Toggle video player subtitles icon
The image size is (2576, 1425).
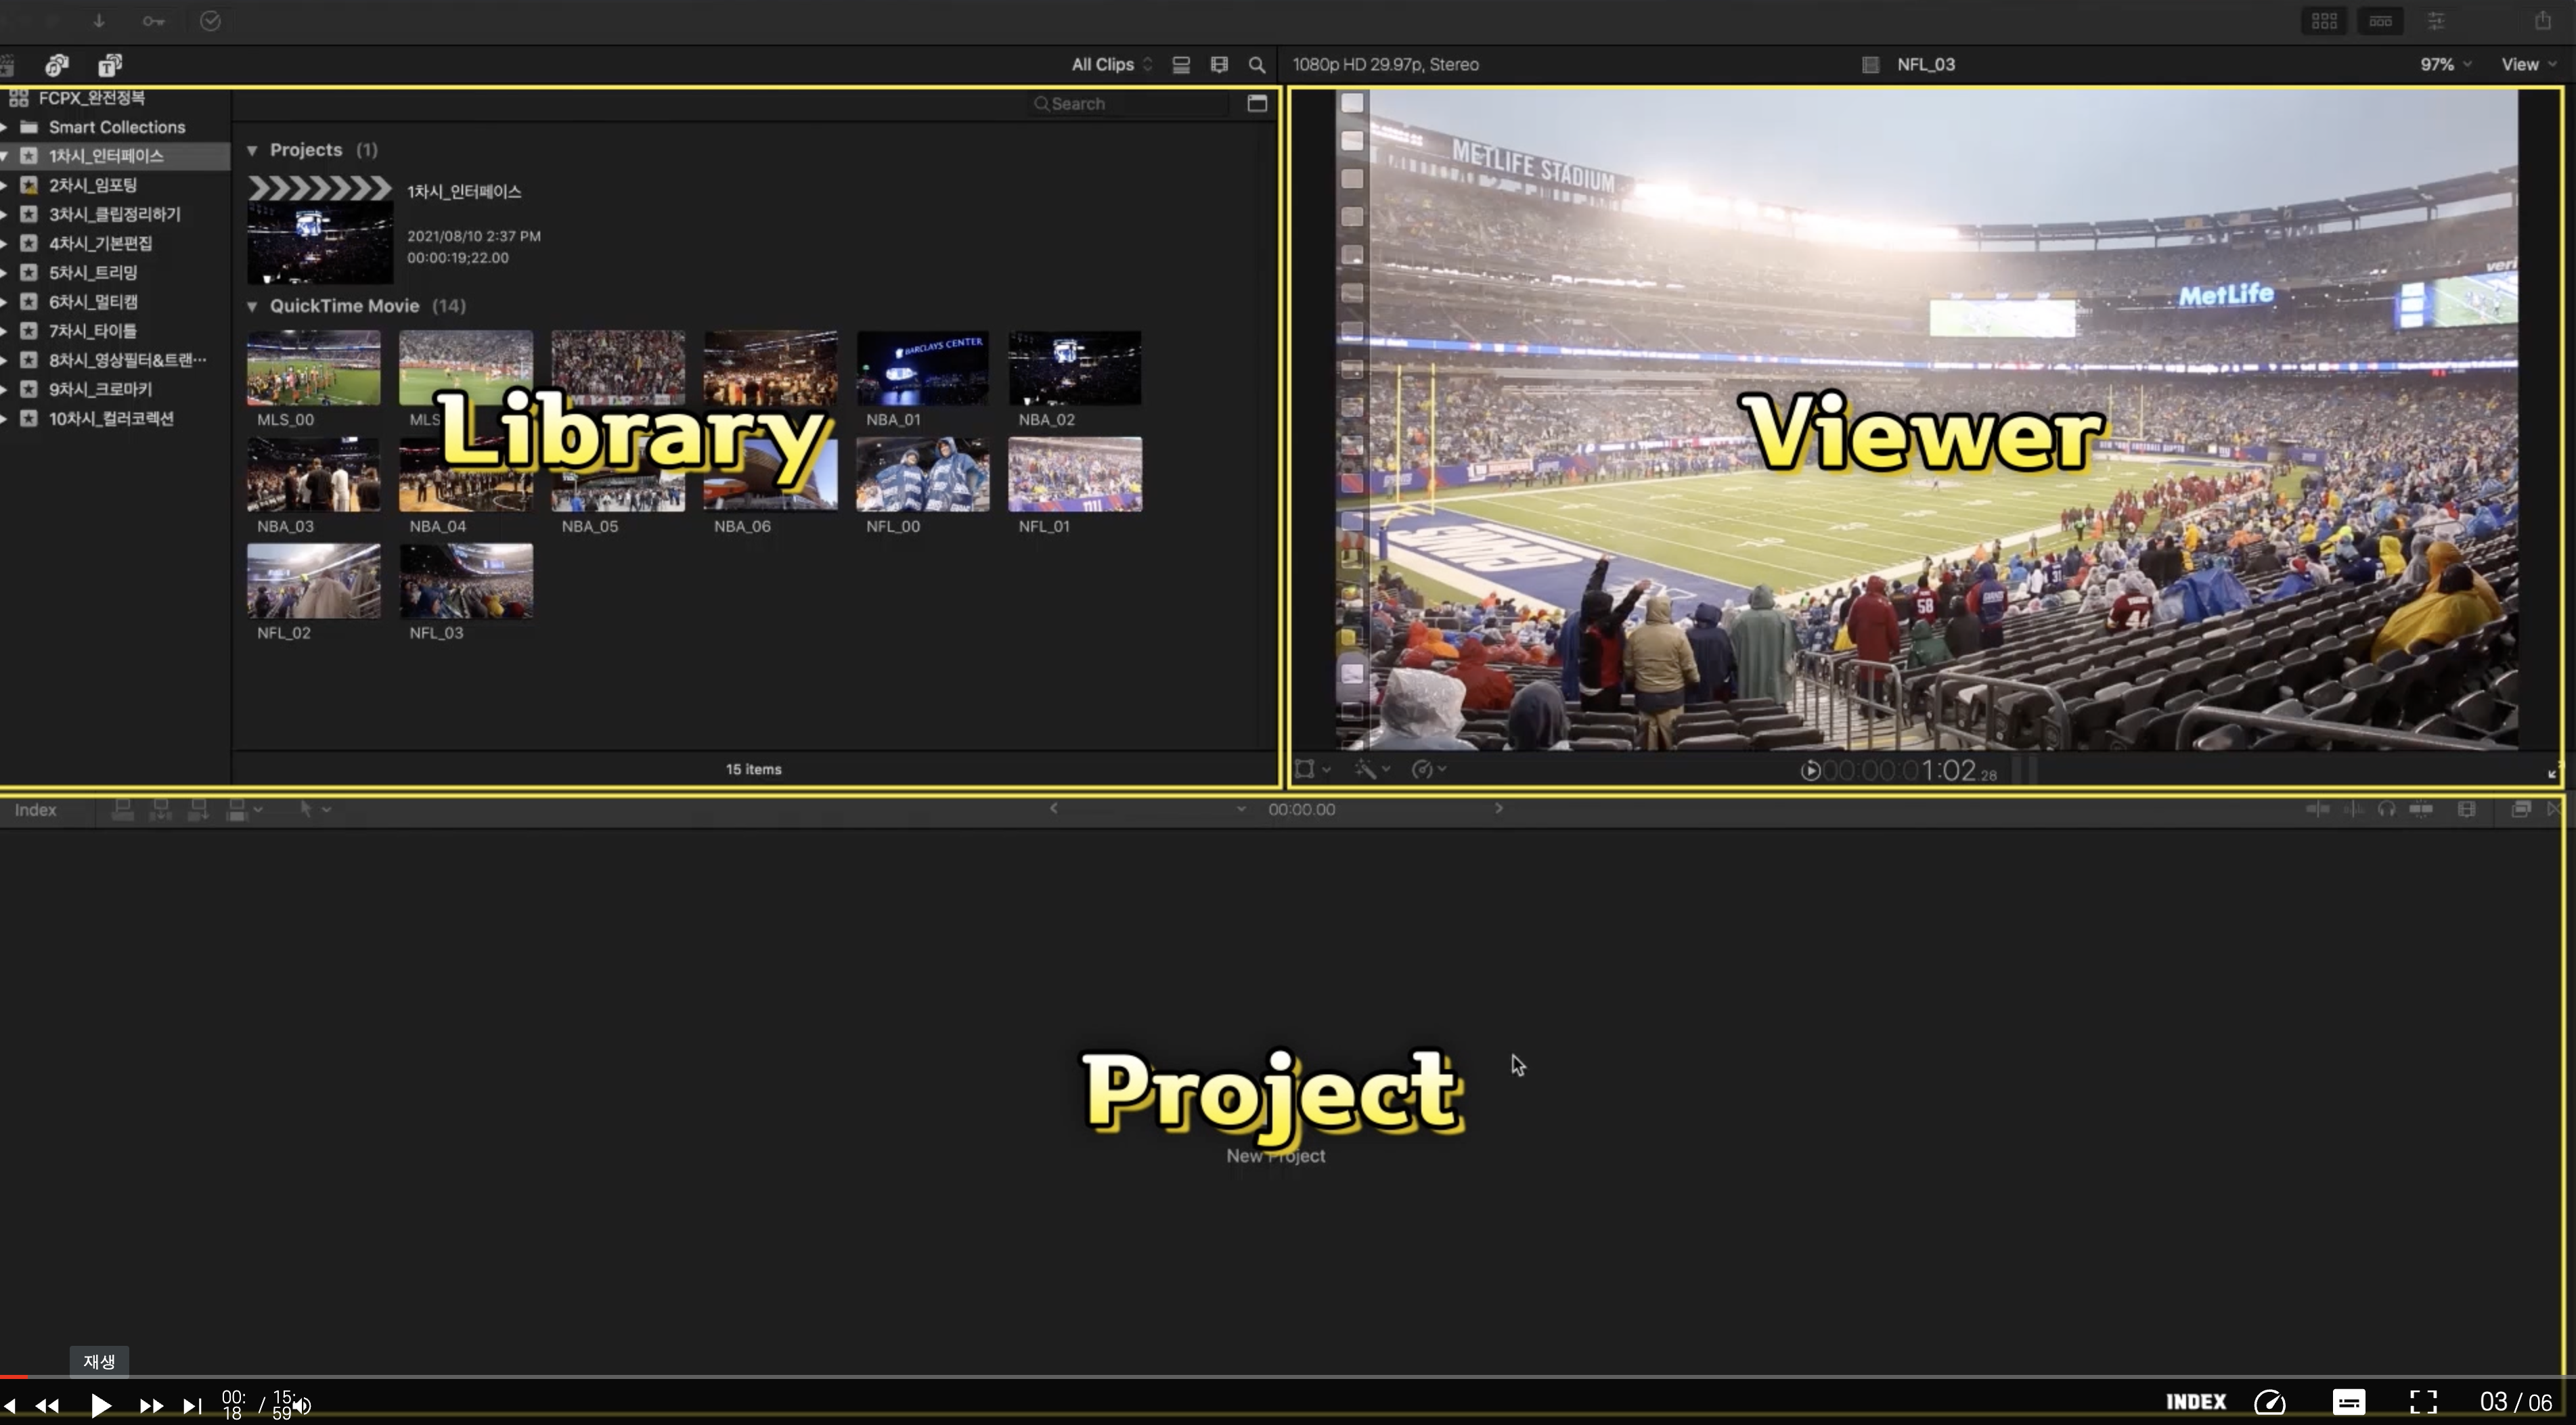click(2348, 1402)
